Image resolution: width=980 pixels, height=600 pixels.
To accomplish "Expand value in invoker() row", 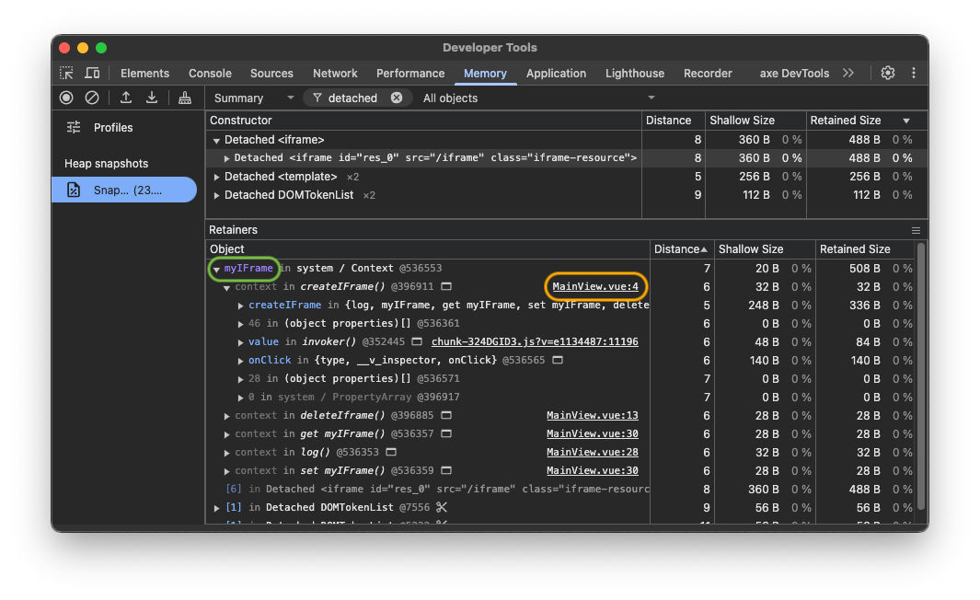I will pyautogui.click(x=240, y=342).
